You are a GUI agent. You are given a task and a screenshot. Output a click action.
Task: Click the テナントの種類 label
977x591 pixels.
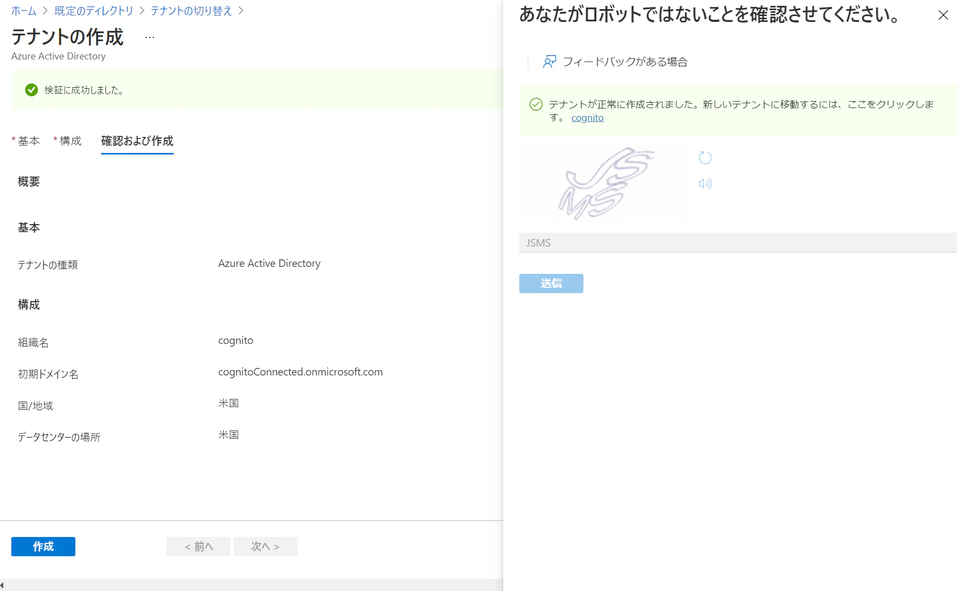[48, 265]
